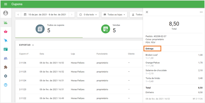Image resolution: width=205 pixels, height=103 pixels.
Task: Click the large '8,50' total amount
Action: [174, 24]
